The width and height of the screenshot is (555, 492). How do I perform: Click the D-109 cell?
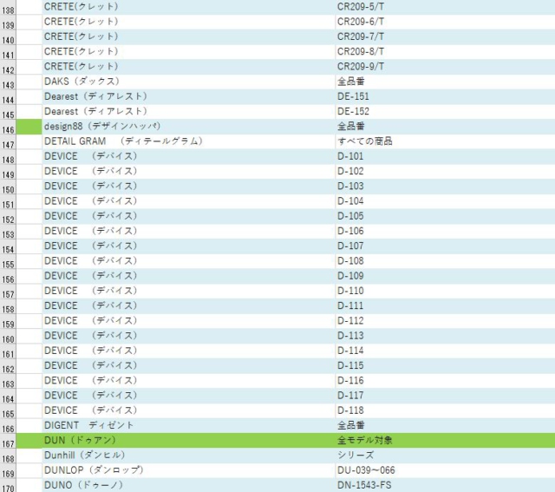445,276
